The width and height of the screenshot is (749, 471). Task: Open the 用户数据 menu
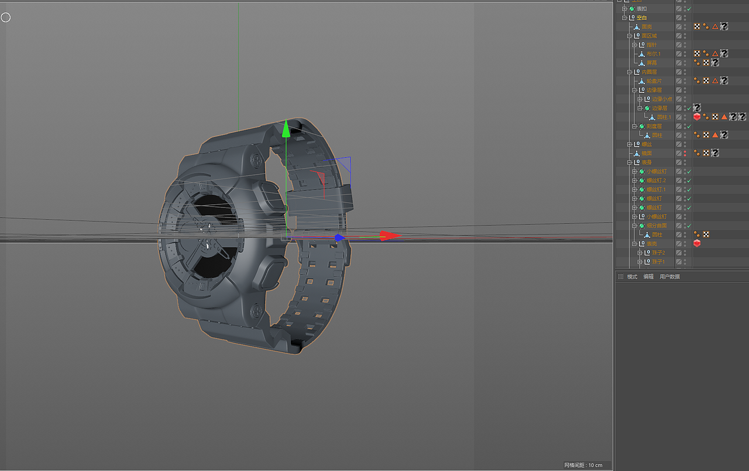[669, 276]
